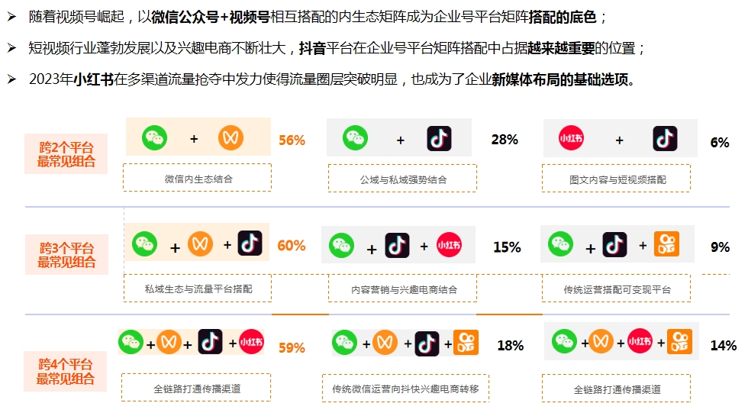Click the arrow bullet before 随着视频号崛起

11,16
